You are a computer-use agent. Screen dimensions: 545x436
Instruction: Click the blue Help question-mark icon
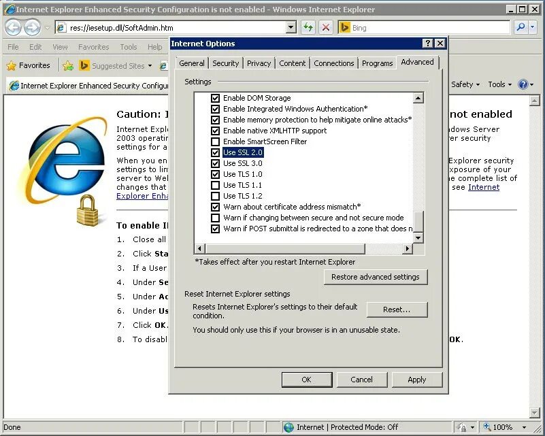pyautogui.click(x=523, y=84)
